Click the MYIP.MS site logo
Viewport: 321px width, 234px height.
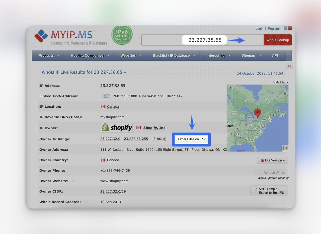[71, 37]
